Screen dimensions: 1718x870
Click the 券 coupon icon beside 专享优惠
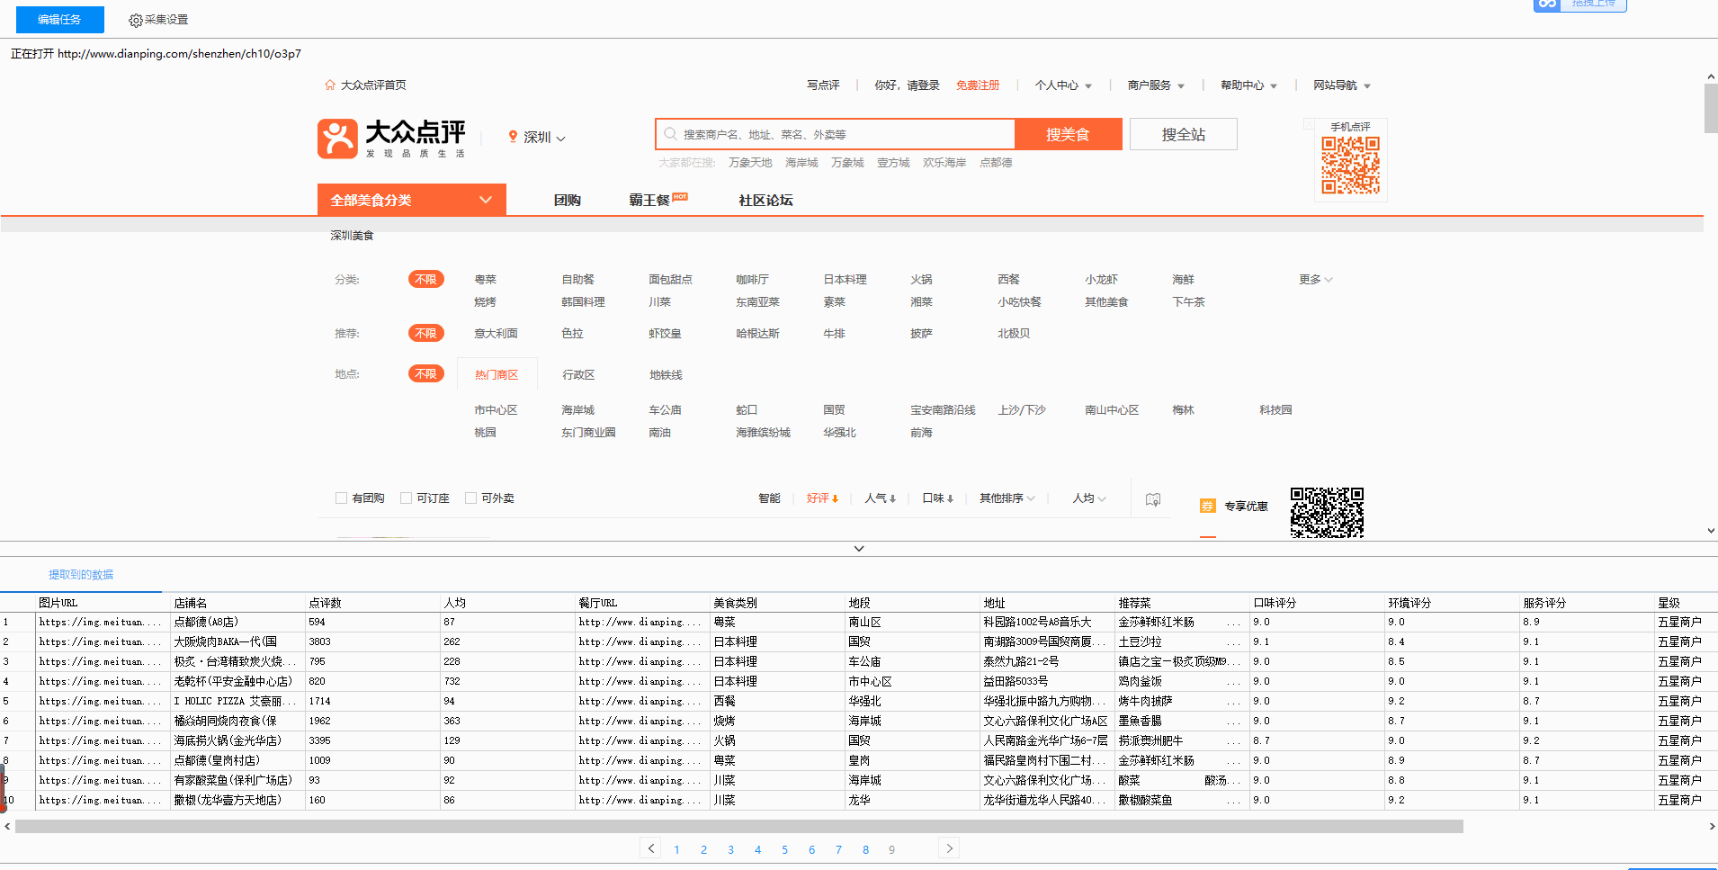point(1207,506)
